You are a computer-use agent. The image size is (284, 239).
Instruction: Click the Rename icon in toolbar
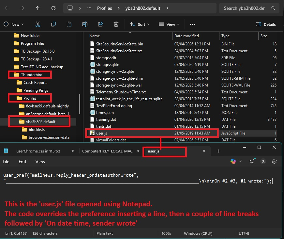[x=85, y=24]
